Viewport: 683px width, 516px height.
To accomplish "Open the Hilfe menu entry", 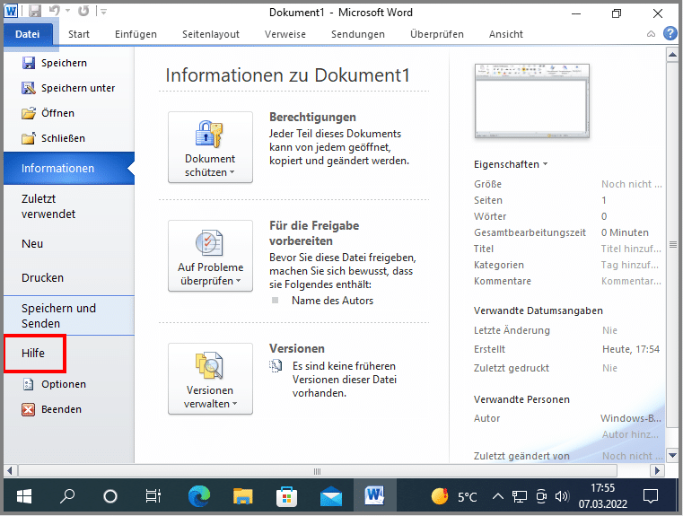I will coord(34,354).
